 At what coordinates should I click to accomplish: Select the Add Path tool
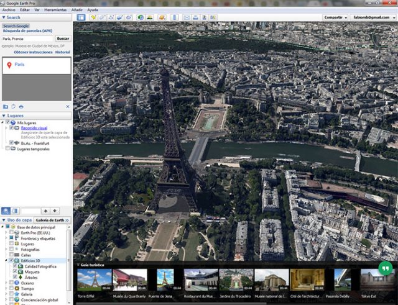pos(111,17)
